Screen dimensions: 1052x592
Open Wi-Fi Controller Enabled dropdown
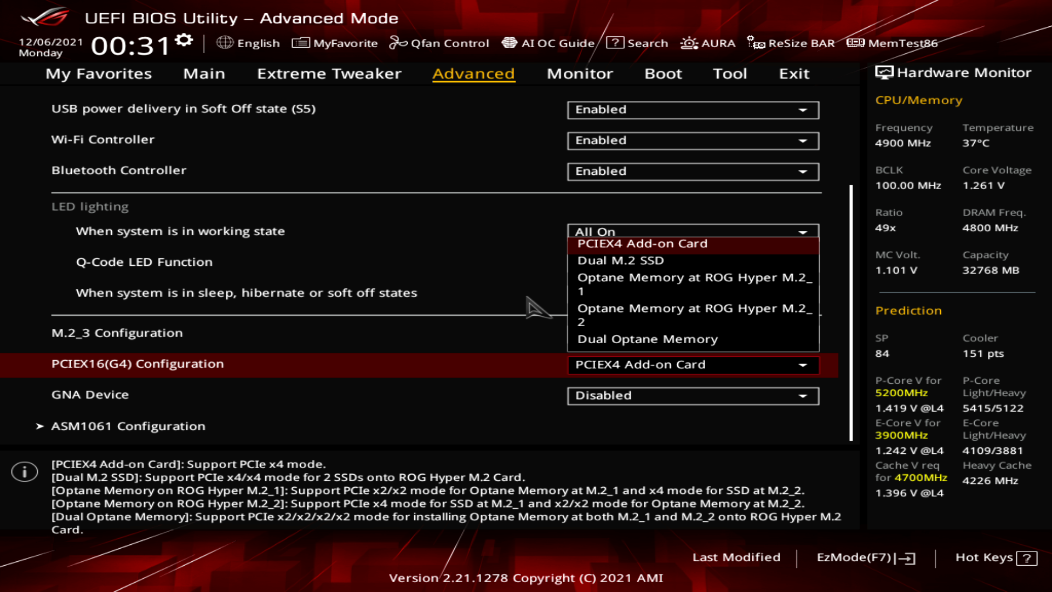(693, 141)
